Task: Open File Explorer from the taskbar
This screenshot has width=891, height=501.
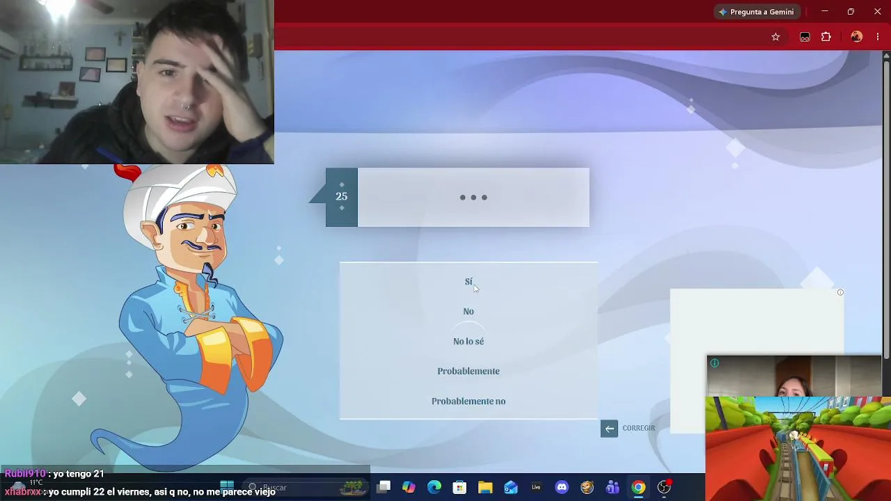Action: (x=485, y=488)
